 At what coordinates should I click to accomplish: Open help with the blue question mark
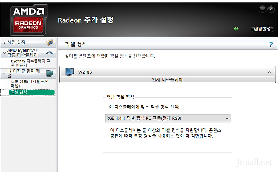[271, 44]
